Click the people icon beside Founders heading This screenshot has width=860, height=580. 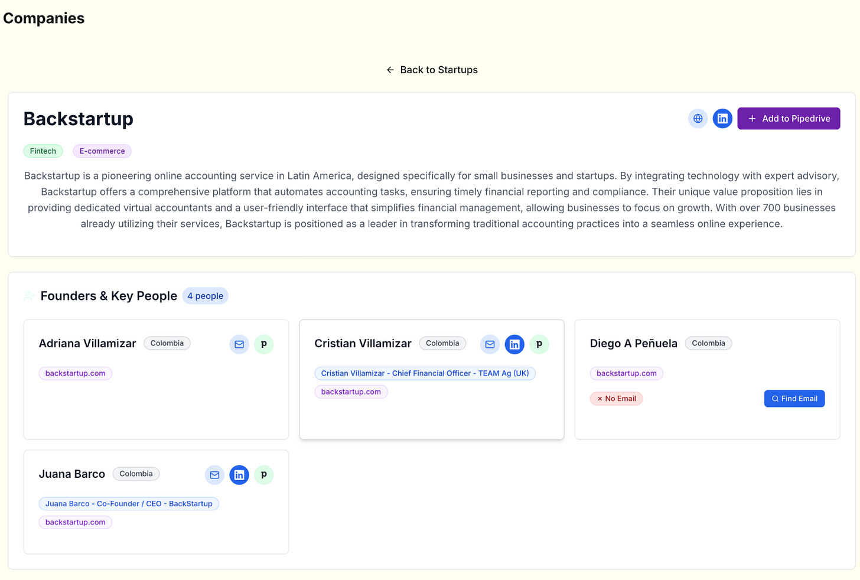(x=29, y=296)
